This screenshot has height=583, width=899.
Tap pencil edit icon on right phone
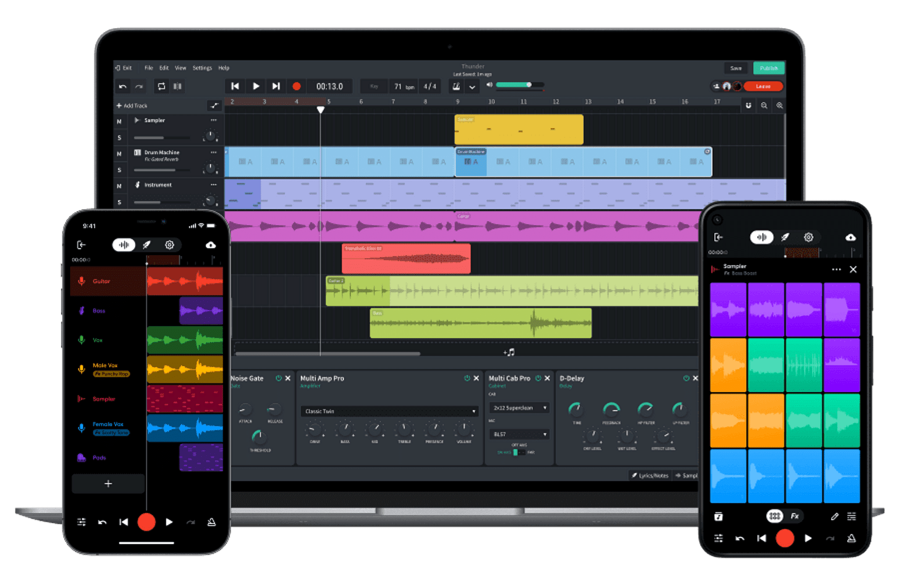pos(834,516)
